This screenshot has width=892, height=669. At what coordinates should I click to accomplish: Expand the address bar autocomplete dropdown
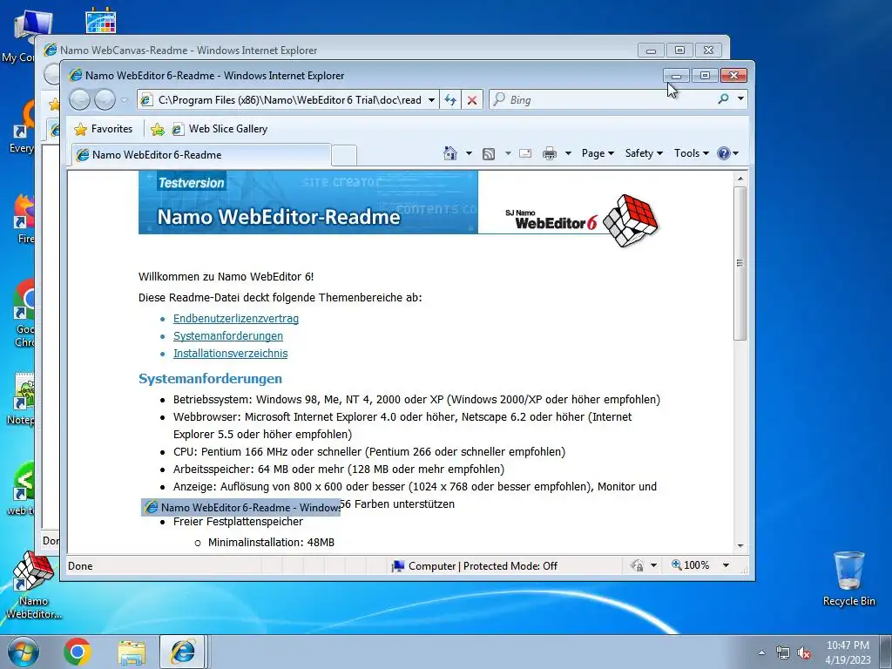click(432, 100)
